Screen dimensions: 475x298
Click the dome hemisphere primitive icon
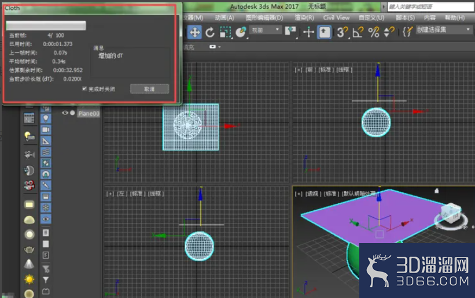tap(29, 220)
